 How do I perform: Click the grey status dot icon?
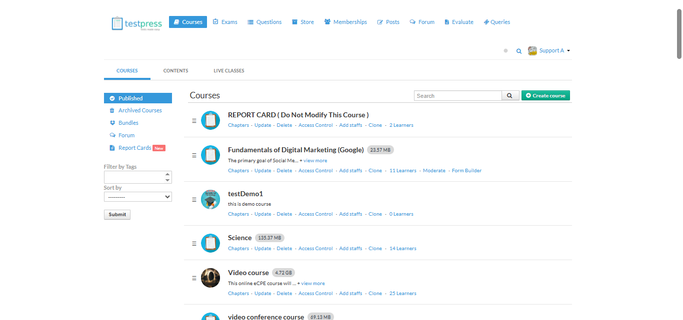505,50
